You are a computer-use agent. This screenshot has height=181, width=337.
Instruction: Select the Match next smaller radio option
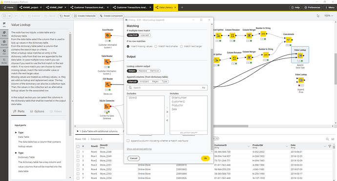156,46
